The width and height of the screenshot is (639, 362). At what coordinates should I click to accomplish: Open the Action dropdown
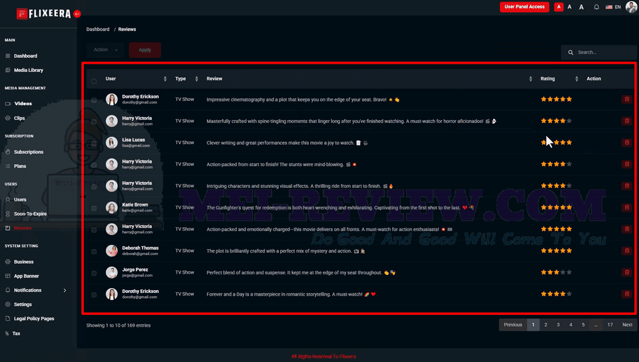[105, 50]
